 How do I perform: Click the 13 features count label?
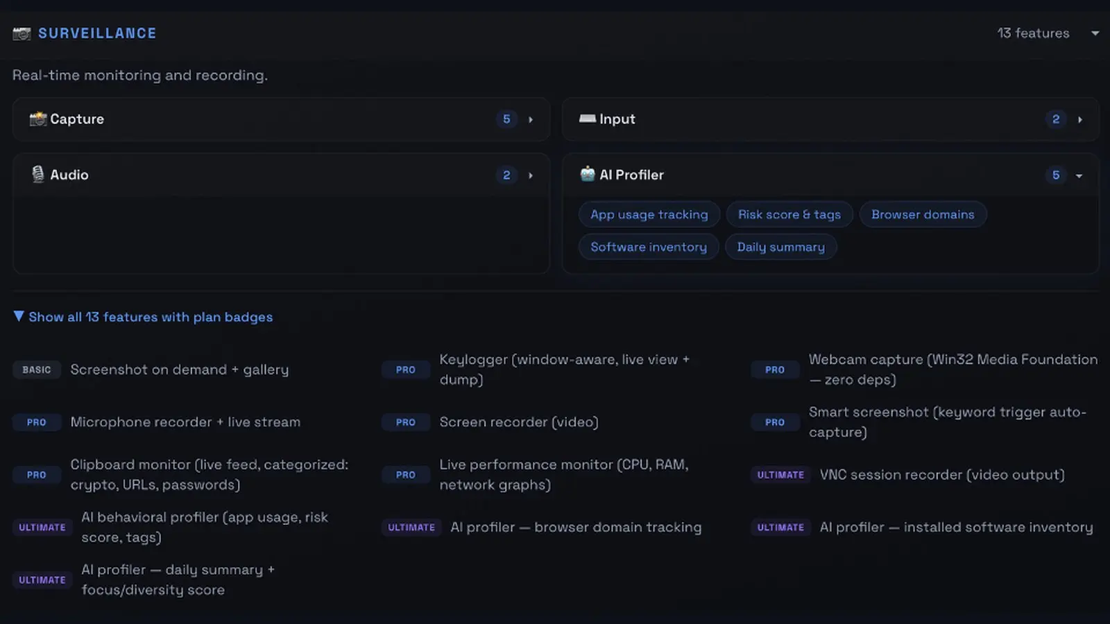point(1033,33)
